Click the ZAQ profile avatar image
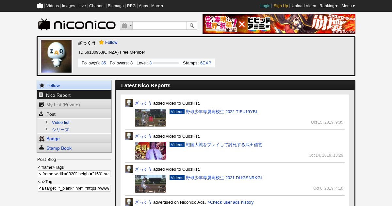The image size is (392, 206). coord(56,56)
